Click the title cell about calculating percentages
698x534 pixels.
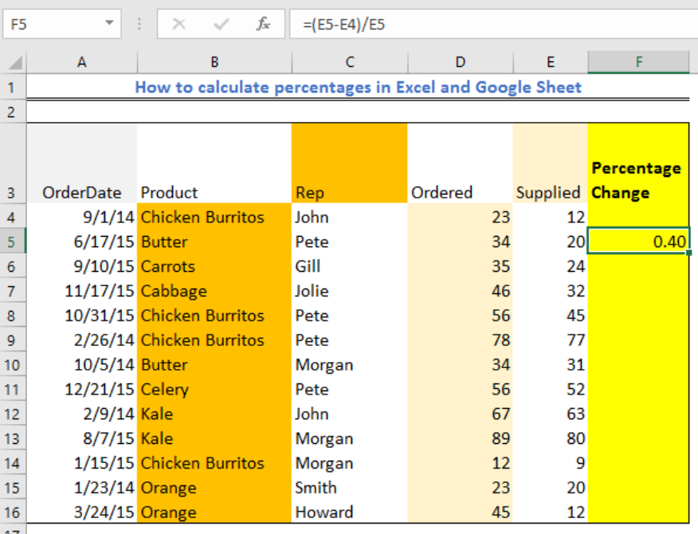tap(358, 87)
